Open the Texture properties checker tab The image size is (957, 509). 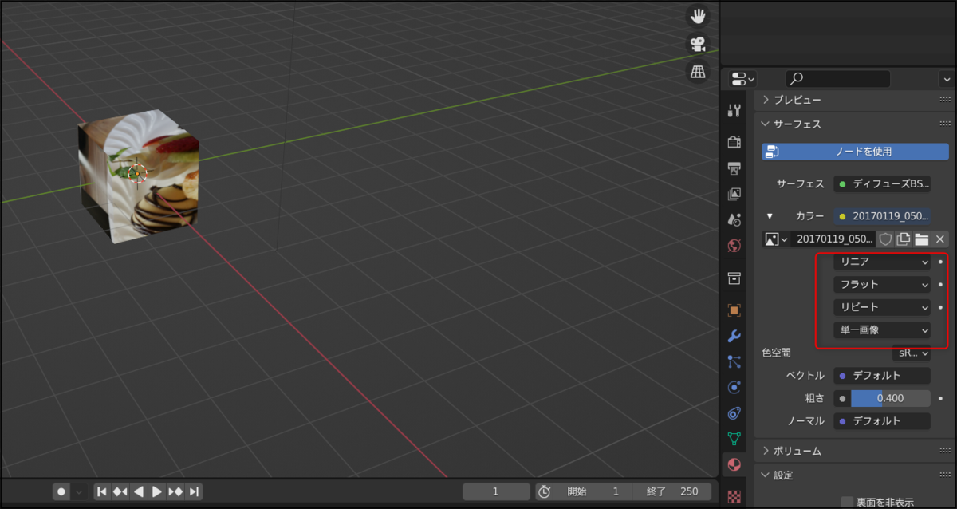(734, 496)
